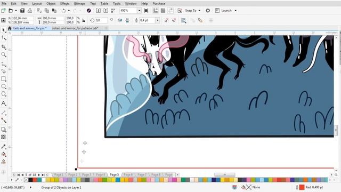Image resolution: width=341 pixels, height=192 pixels.
Task: Select the Connector tool
Action: 4,120
